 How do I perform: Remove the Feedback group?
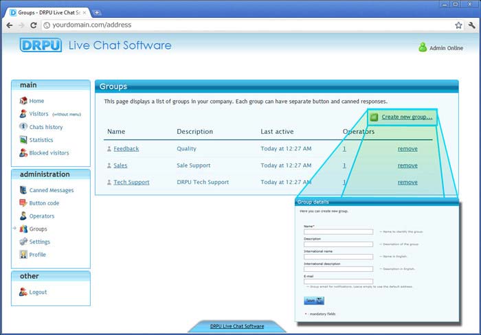click(407, 149)
